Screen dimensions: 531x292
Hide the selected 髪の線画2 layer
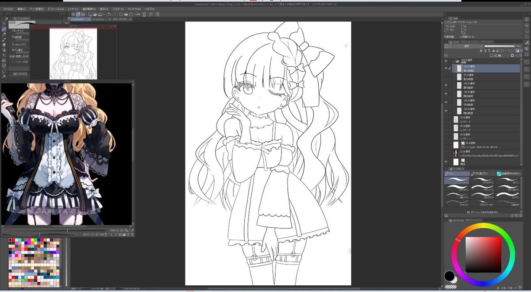click(x=446, y=69)
